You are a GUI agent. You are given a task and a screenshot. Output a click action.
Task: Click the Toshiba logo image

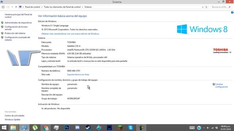[222, 51]
